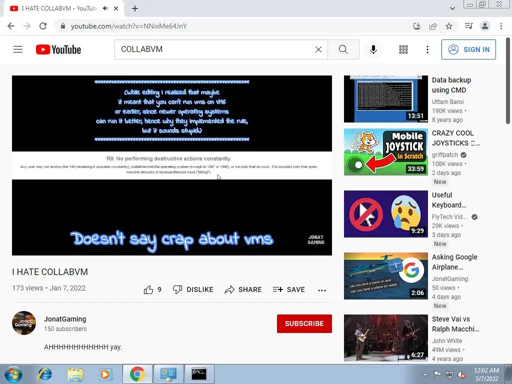Click the Uttam Baroi channel name
The width and height of the screenshot is (512, 384).
point(447,102)
